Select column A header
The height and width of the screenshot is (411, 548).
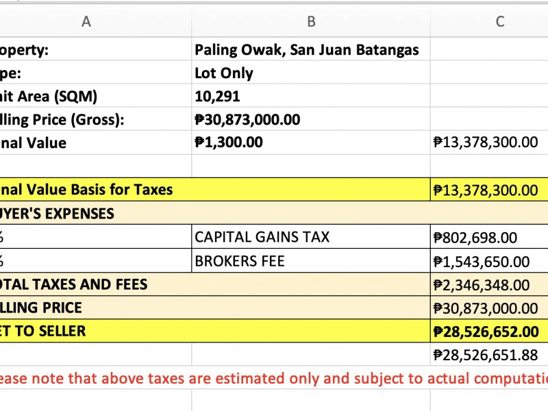pyautogui.click(x=86, y=21)
